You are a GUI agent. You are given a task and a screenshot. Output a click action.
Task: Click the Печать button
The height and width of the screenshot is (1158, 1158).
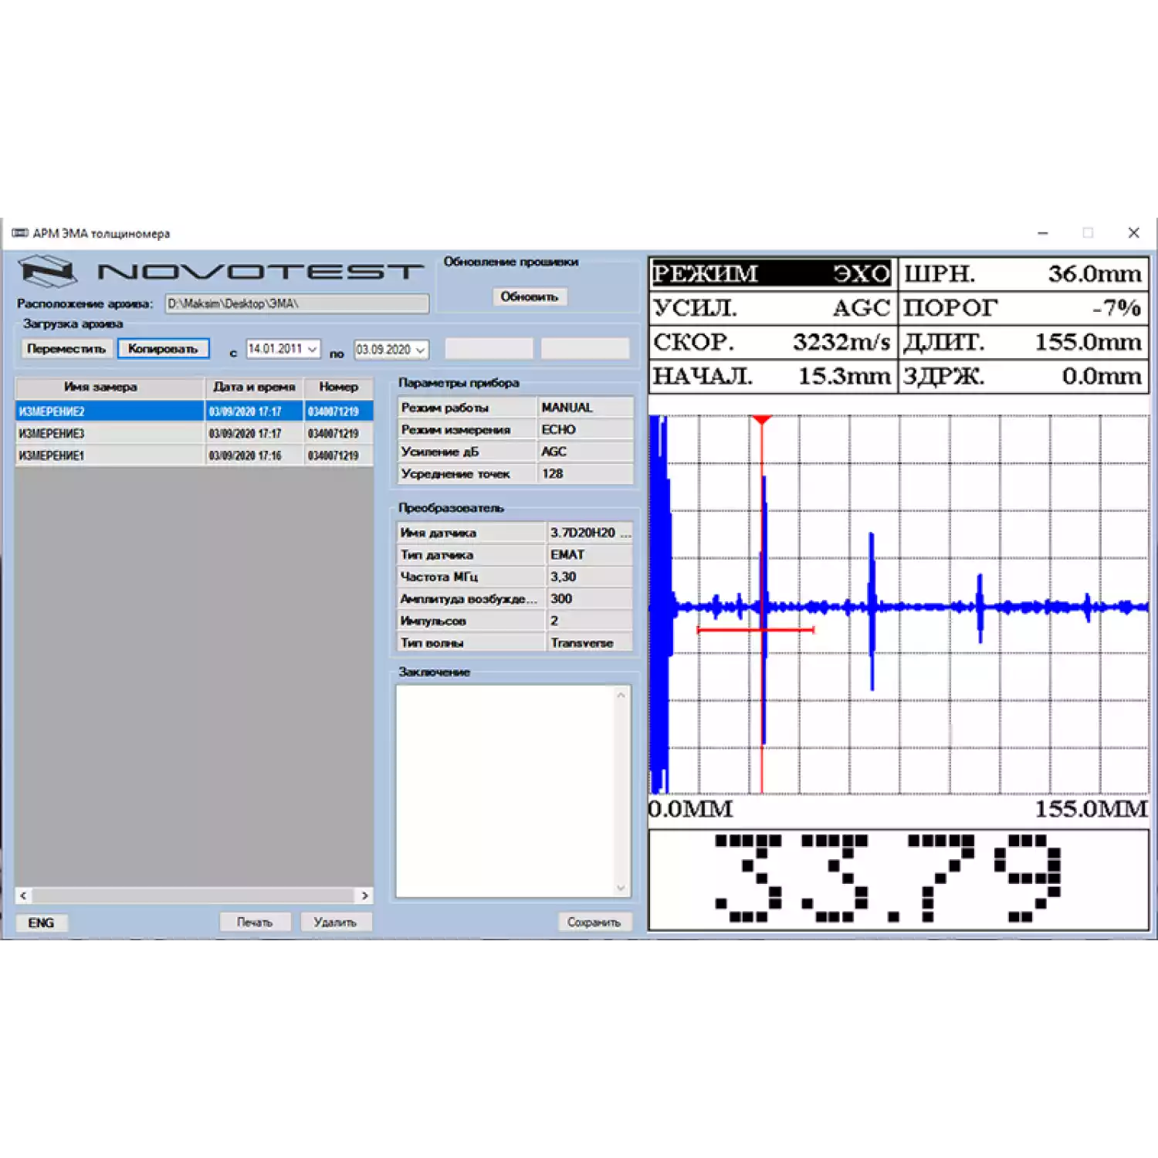pyautogui.click(x=255, y=922)
